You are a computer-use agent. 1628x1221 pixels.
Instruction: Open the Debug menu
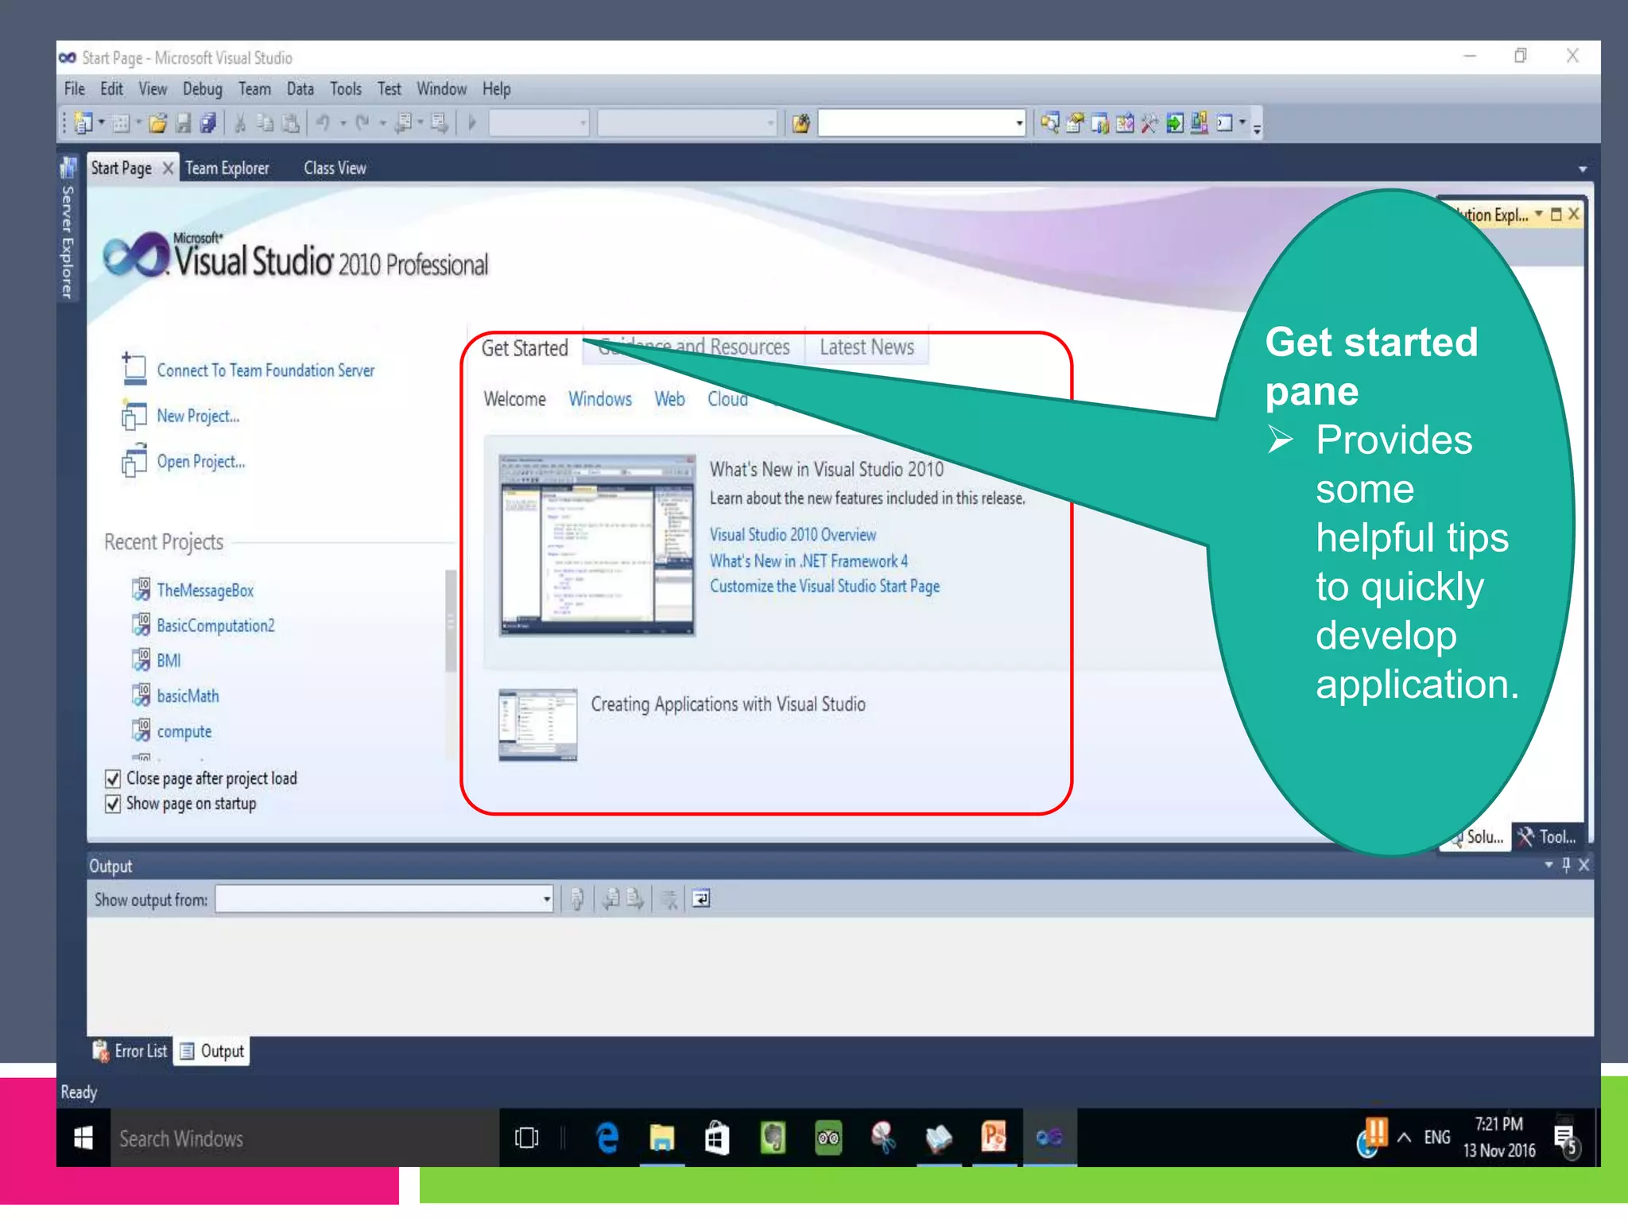(x=203, y=89)
